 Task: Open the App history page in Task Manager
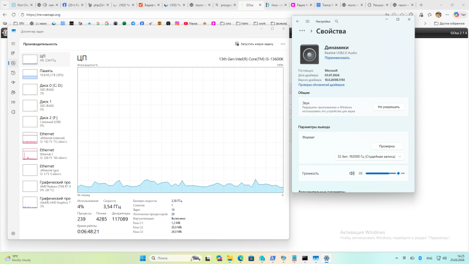13,73
